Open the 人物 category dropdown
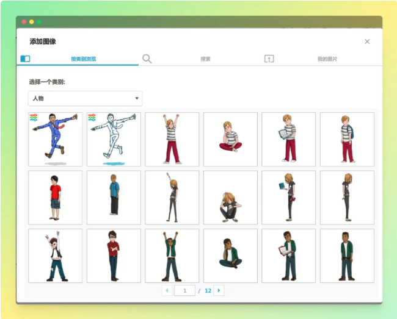This screenshot has height=319, width=397. [x=86, y=98]
